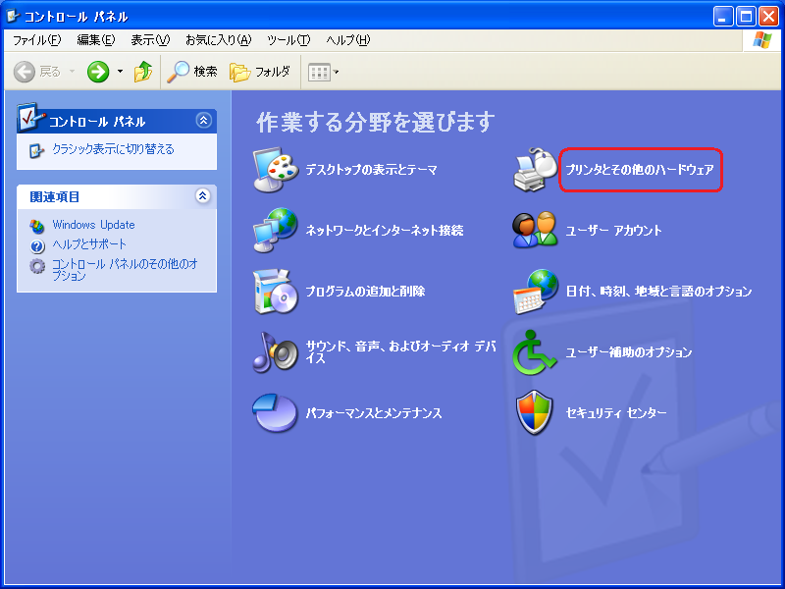Screen dimensions: 785x589
Task: Click the Accessibility Options wheelchair icon
Action: [x=535, y=352]
